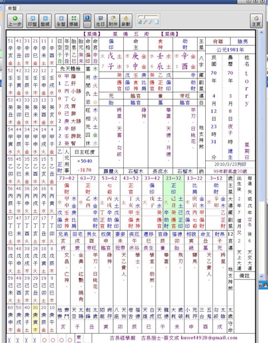
Task: Select the highlighted 23~32 fortune period column
Action: 173,202
